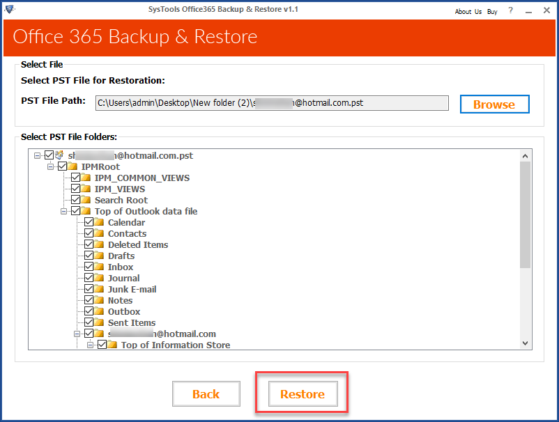The image size is (559, 422).
Task: Toggle the IPM_COMMON_VIEWS checkbox
Action: (75, 178)
